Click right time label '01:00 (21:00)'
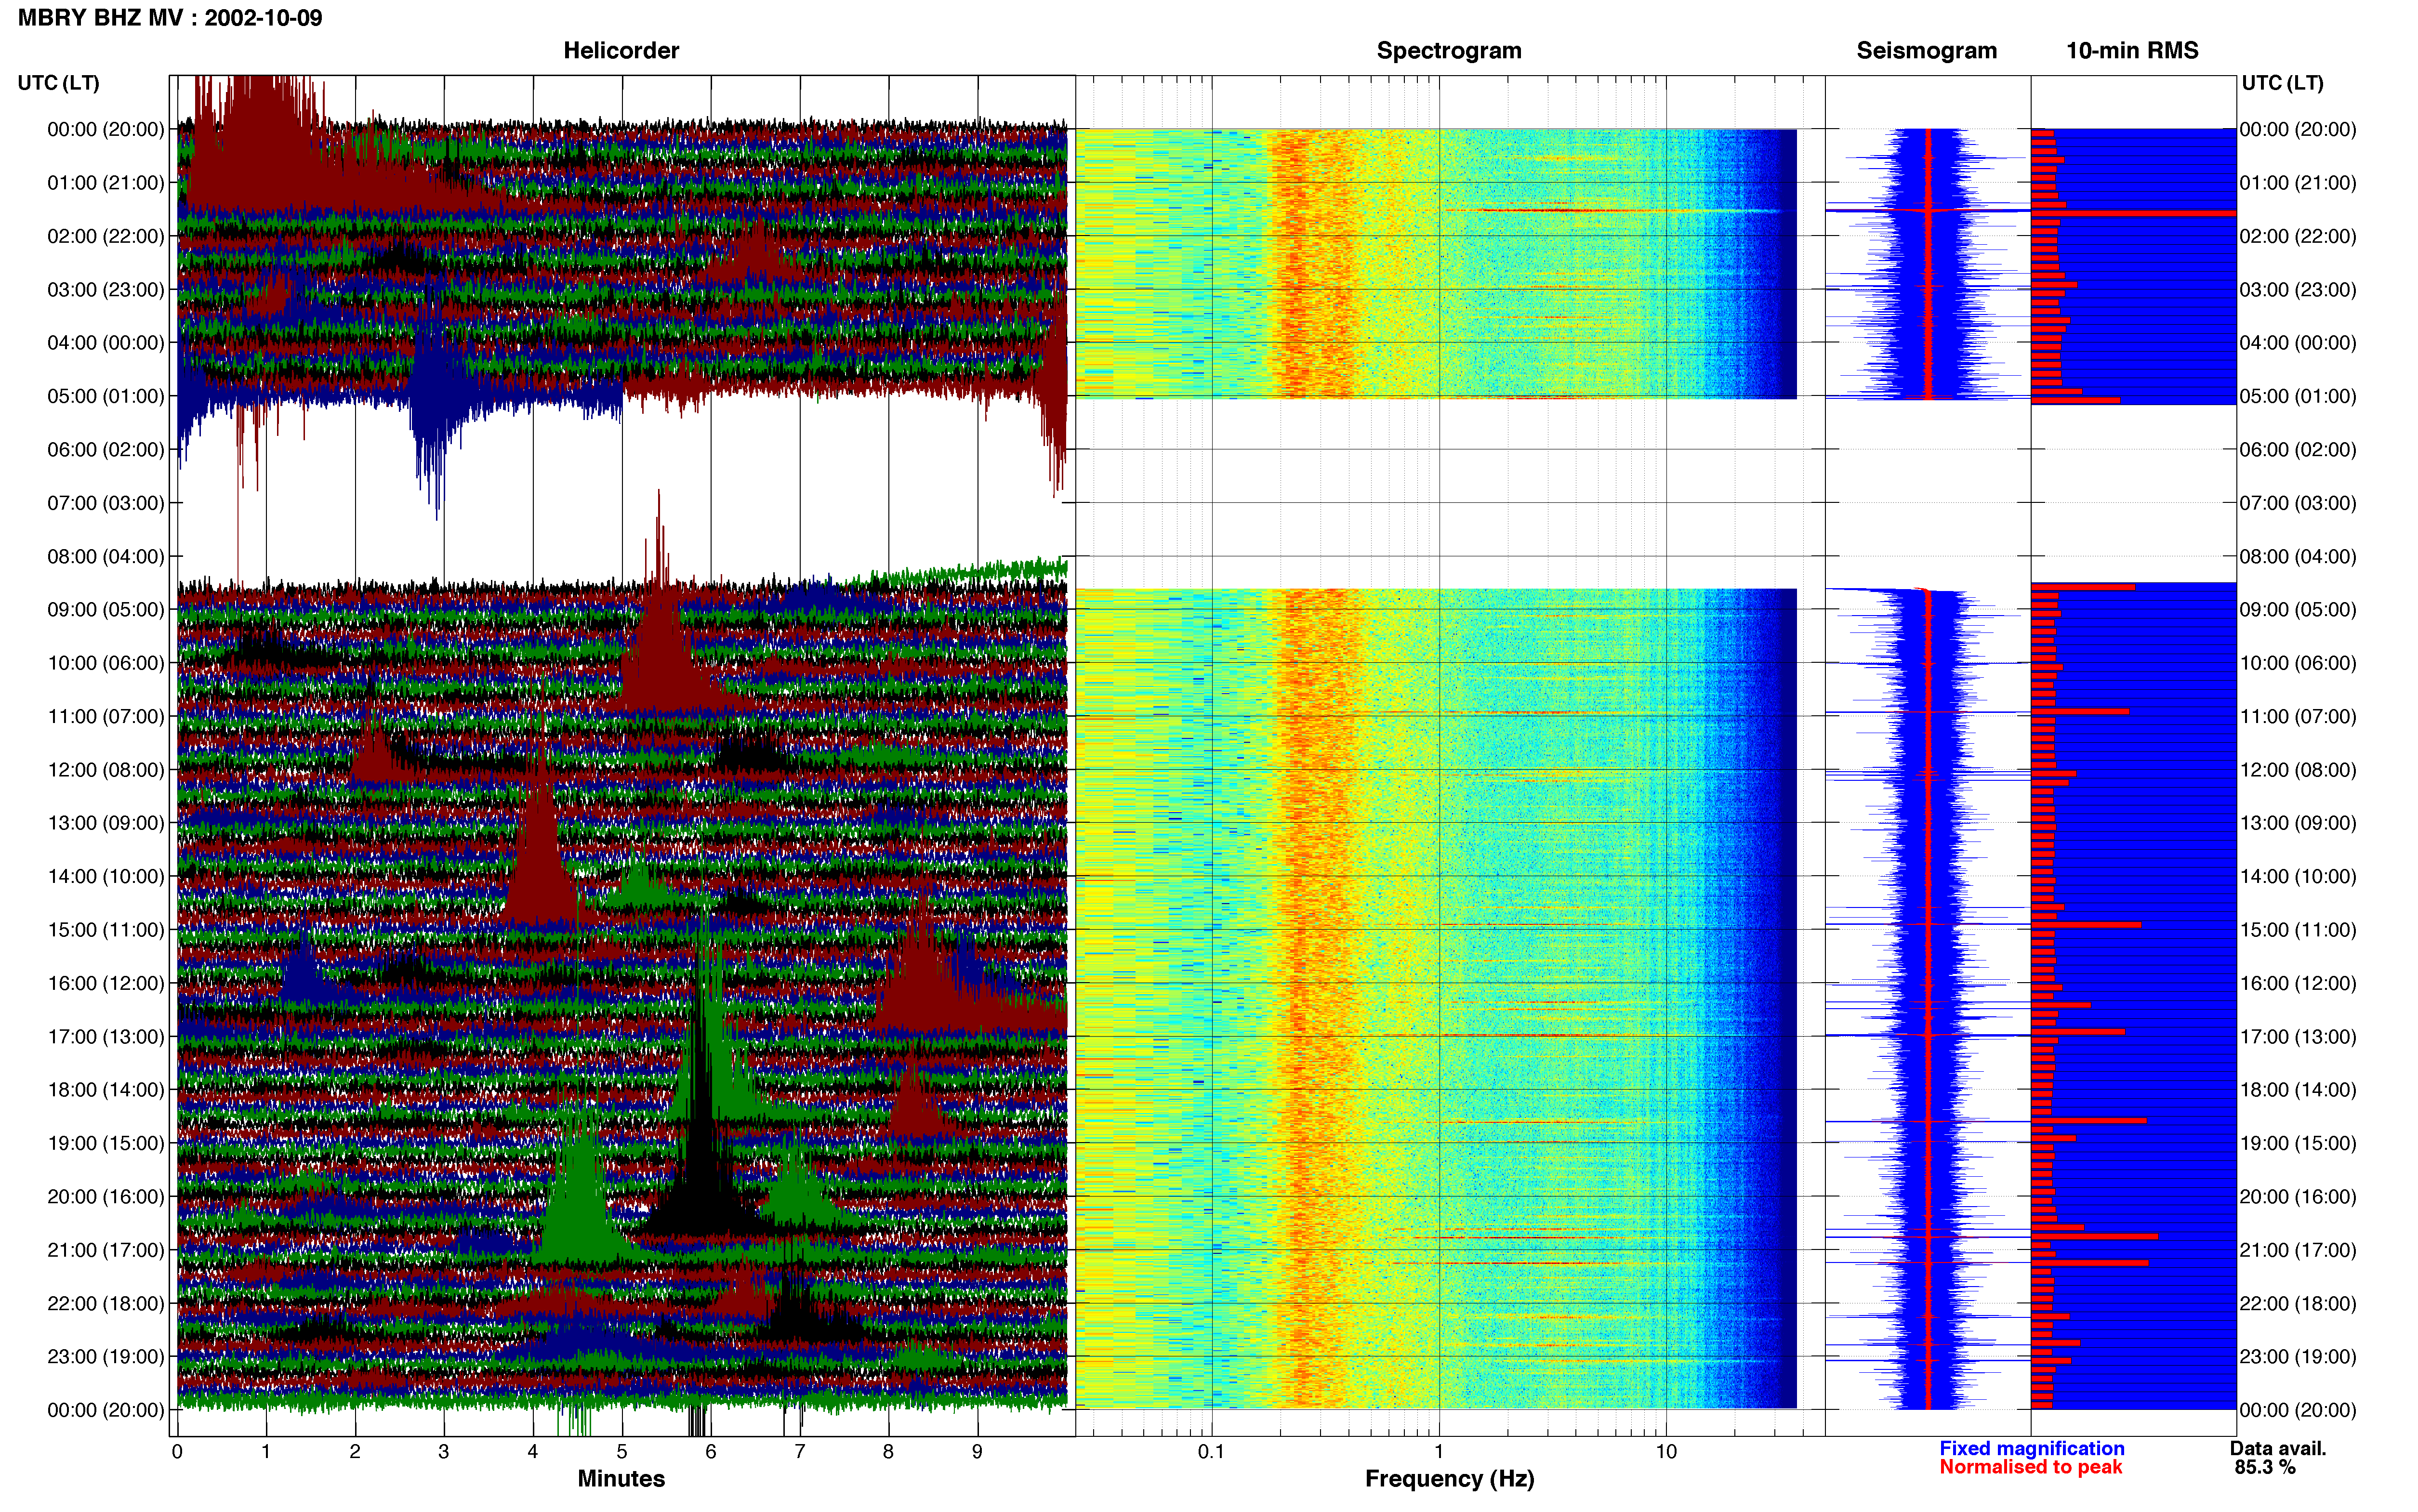The image size is (2418, 1512). pyautogui.click(x=2298, y=183)
